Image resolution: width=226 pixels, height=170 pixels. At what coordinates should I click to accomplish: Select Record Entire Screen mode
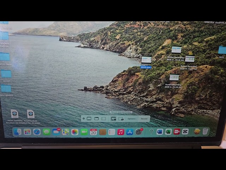114,119
